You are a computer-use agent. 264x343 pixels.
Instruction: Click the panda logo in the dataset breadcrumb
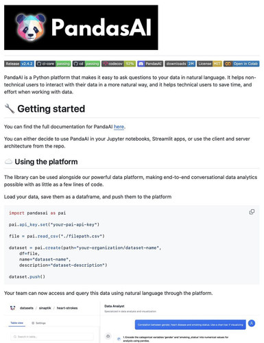pos(13,308)
